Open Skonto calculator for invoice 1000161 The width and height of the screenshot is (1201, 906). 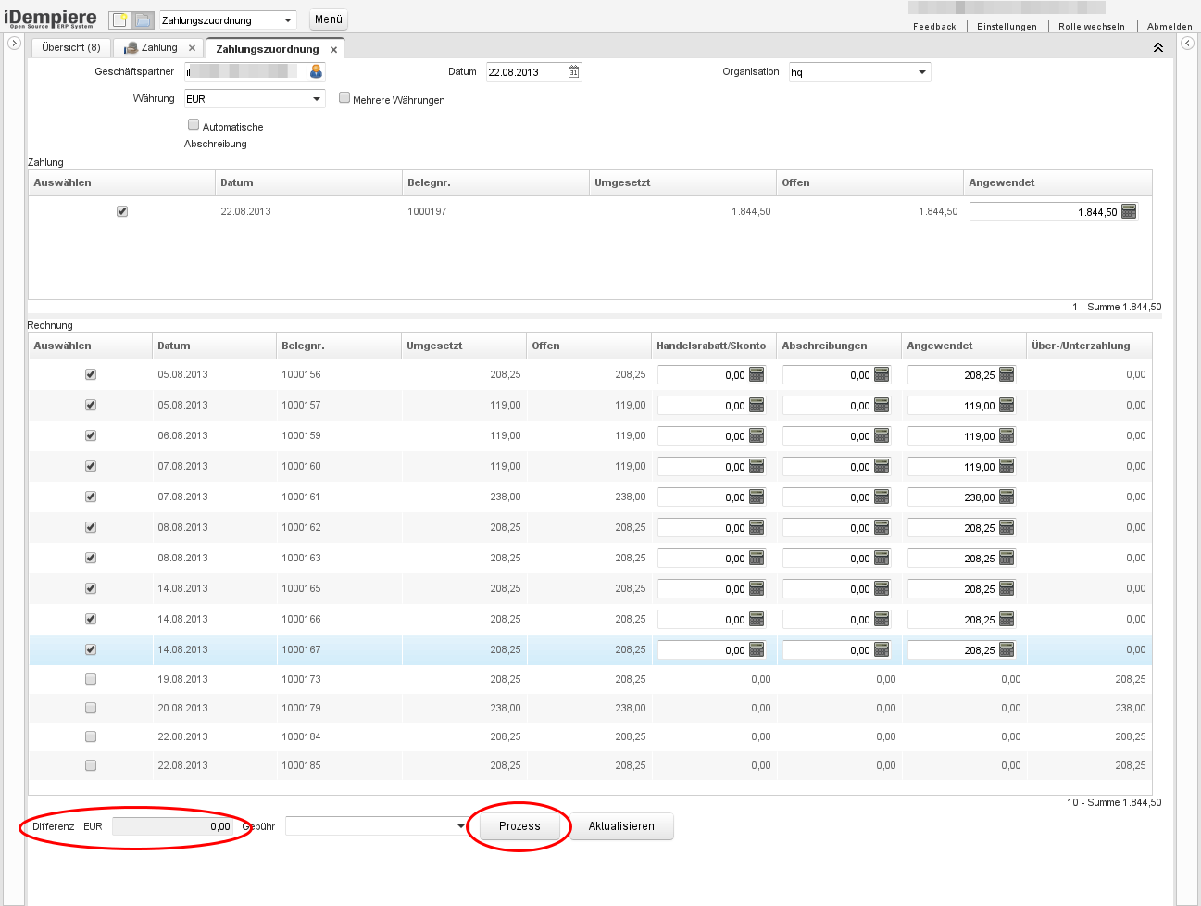[x=757, y=497]
